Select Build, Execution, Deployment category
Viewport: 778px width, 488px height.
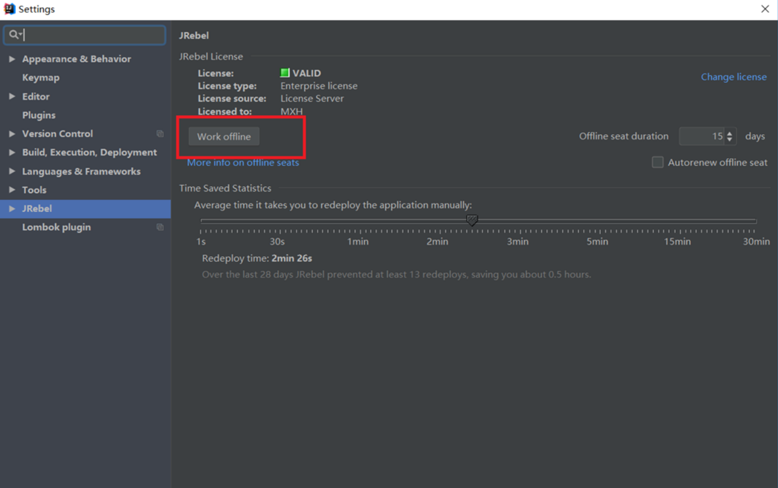(90, 153)
